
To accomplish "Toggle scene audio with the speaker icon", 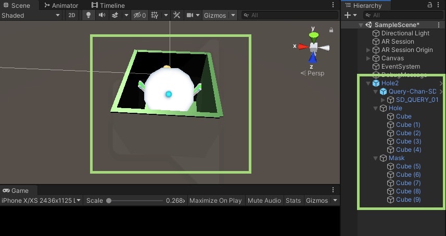I will pyautogui.click(x=102, y=16).
